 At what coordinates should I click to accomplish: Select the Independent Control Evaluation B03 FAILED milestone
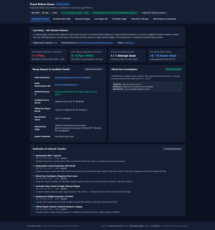pos(56,166)
